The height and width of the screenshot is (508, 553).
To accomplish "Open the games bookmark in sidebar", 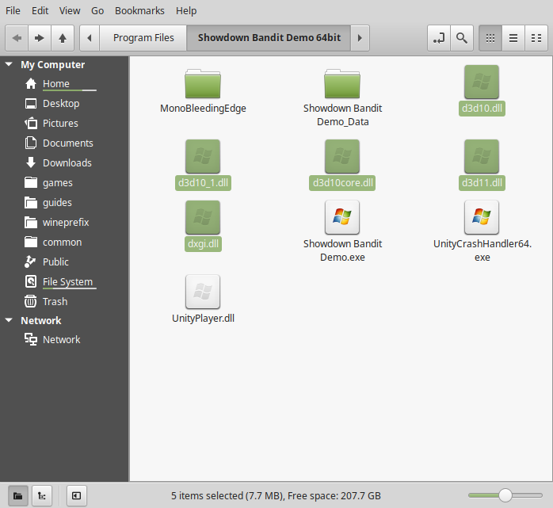I will [x=64, y=183].
